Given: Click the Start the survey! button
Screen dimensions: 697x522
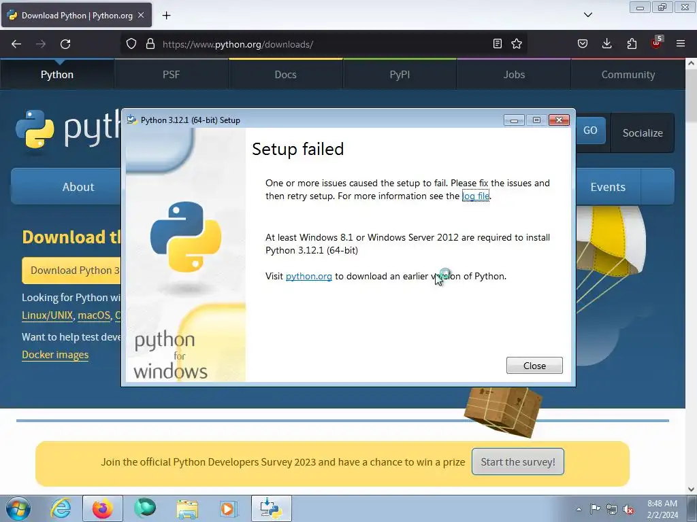Looking at the screenshot, I should point(518,462).
